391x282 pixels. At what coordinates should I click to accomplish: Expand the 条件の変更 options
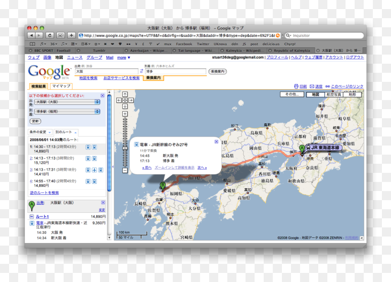(40, 132)
